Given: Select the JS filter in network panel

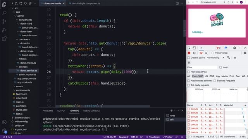Looking at the screenshot, I should pyautogui.click(x=206, y=76).
